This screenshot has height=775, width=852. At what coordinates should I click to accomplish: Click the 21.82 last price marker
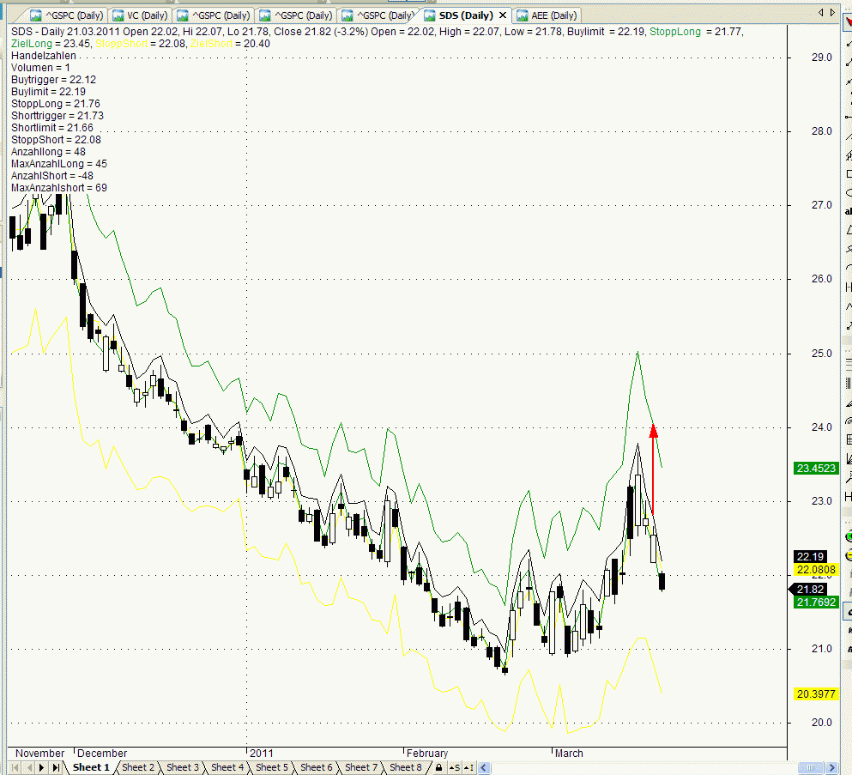click(x=807, y=589)
